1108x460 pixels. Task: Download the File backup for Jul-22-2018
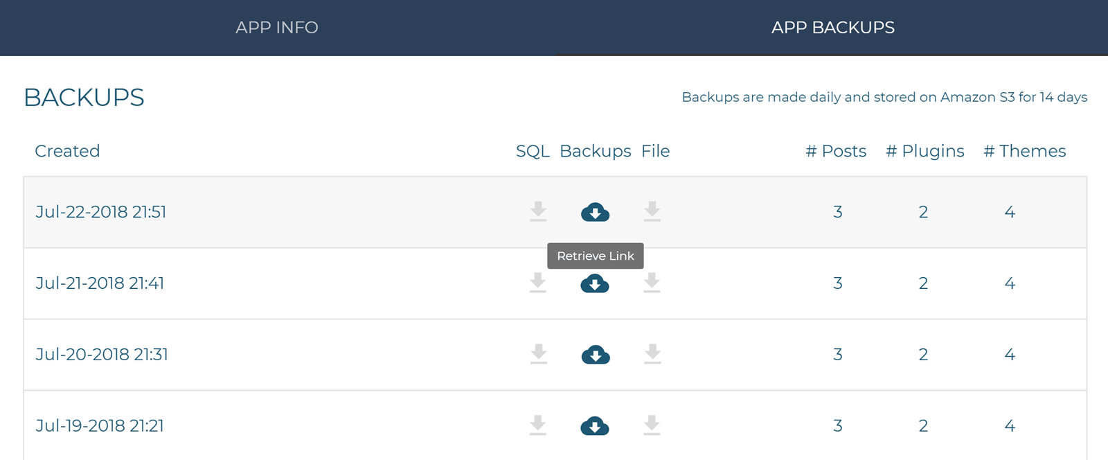(652, 213)
